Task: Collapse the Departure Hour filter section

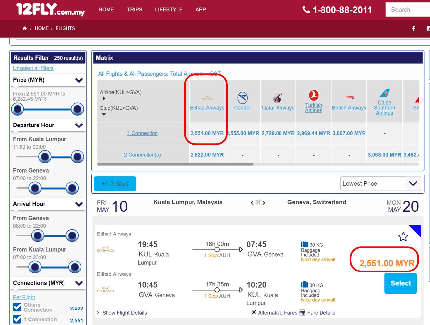Action: coord(79,125)
